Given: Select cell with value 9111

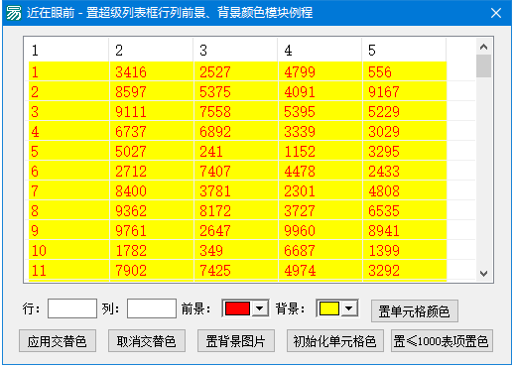Looking at the screenshot, I should coord(151,111).
